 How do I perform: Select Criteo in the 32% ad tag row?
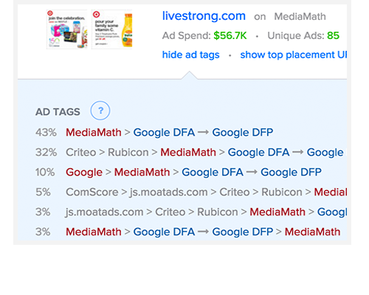(80, 153)
